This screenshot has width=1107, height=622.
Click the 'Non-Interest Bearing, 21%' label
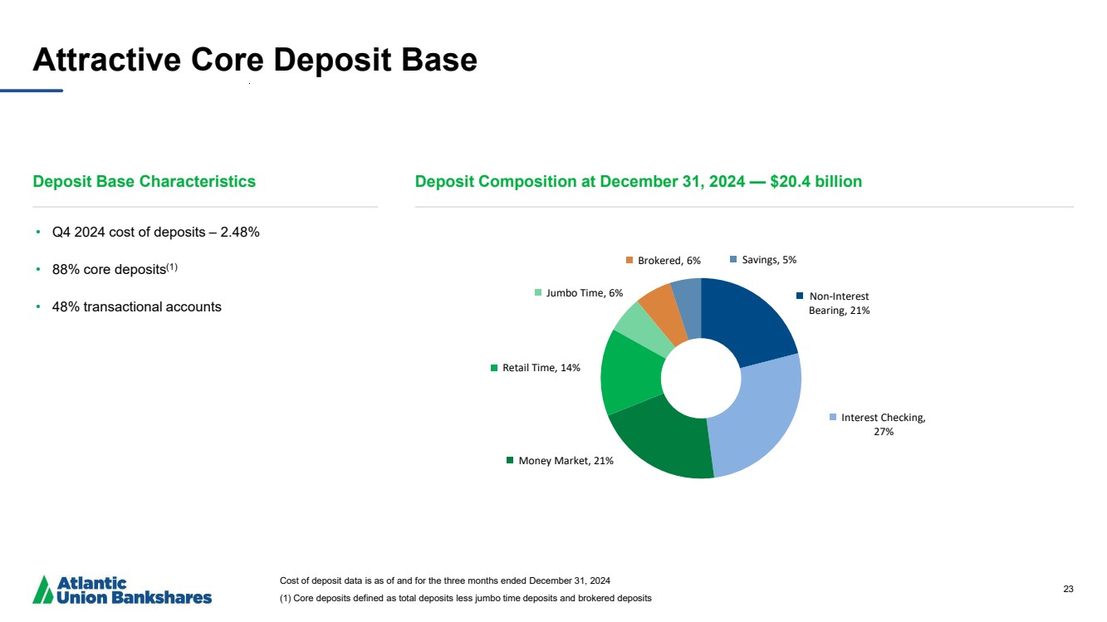[x=839, y=303]
